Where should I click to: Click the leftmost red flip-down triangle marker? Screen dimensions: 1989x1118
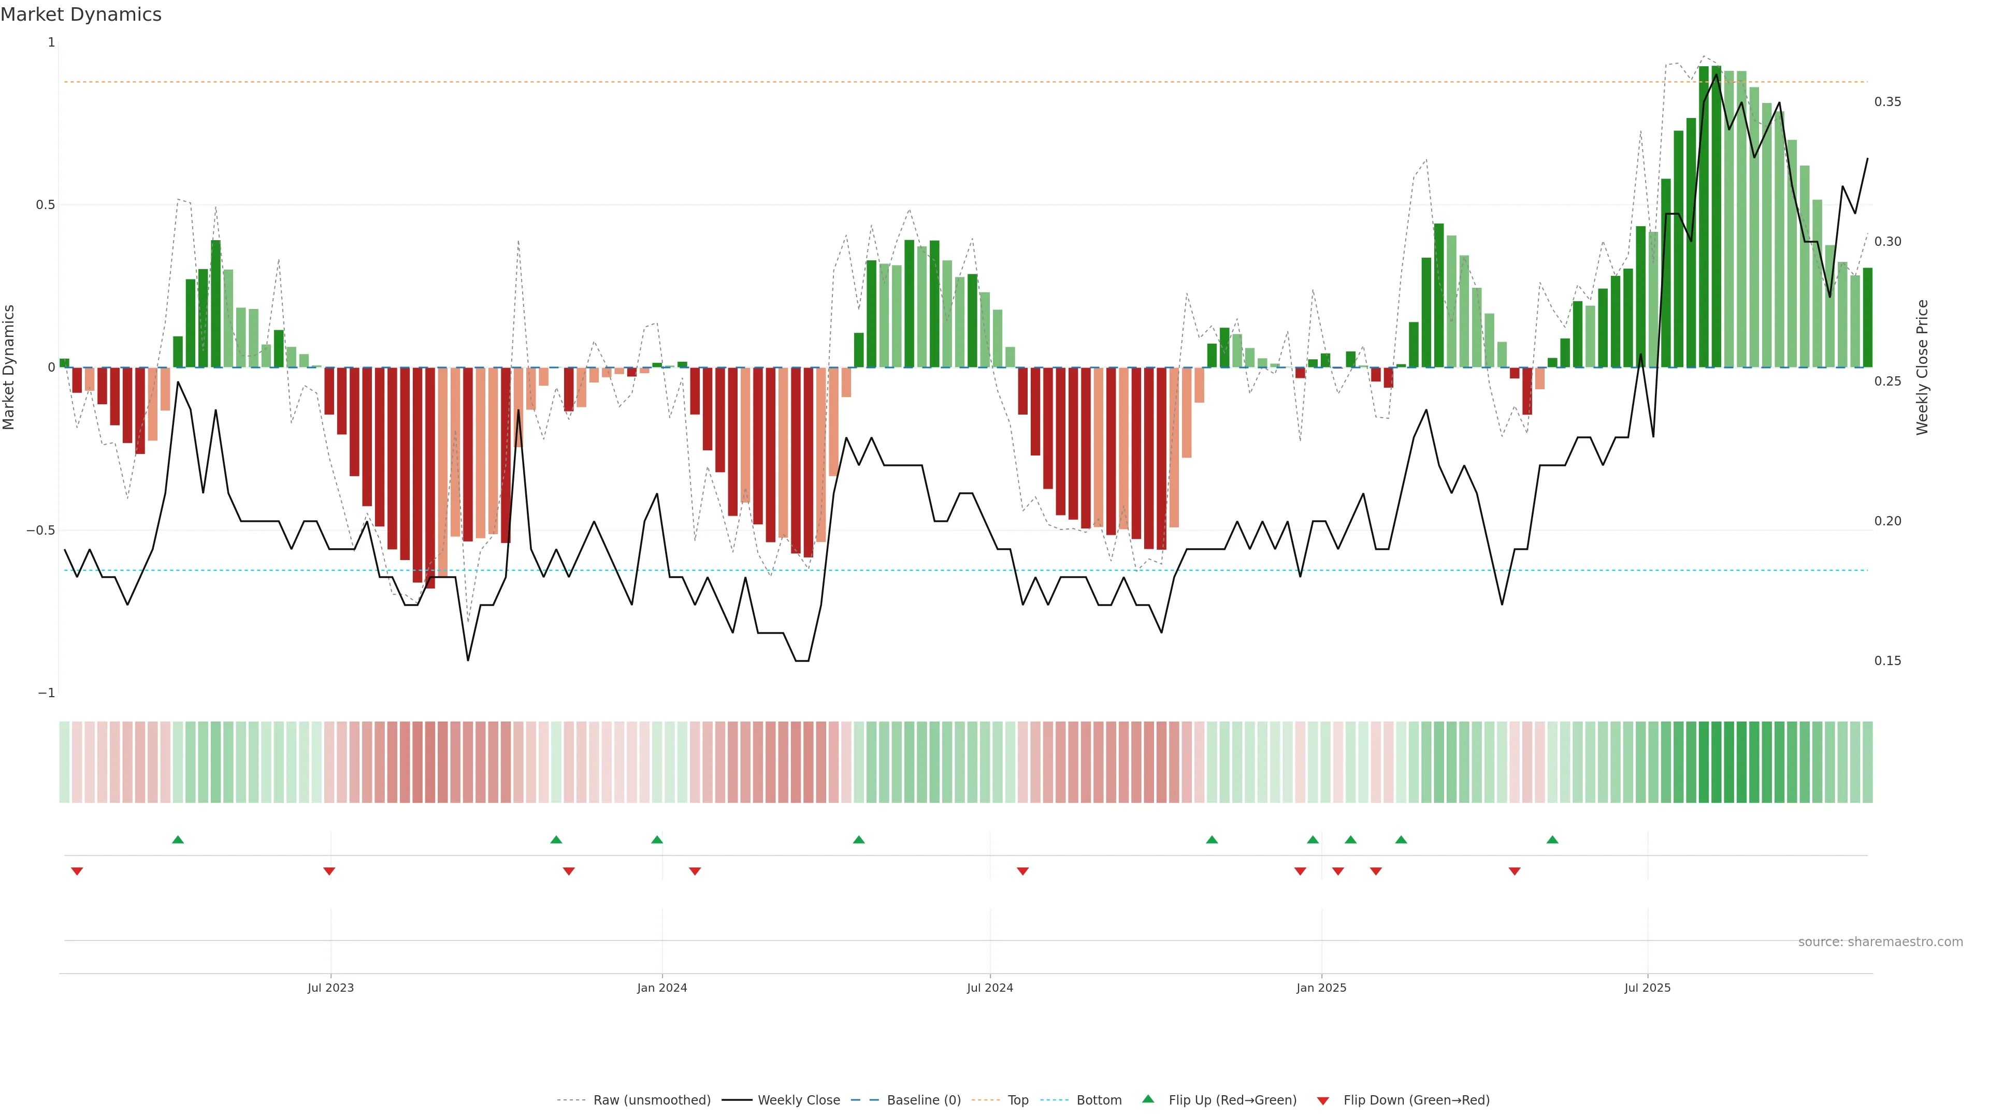click(77, 871)
